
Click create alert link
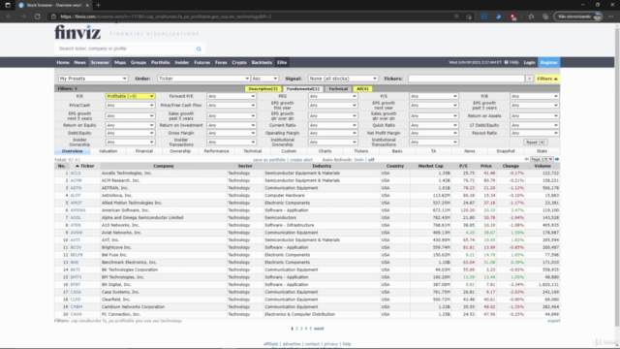pyautogui.click(x=301, y=160)
